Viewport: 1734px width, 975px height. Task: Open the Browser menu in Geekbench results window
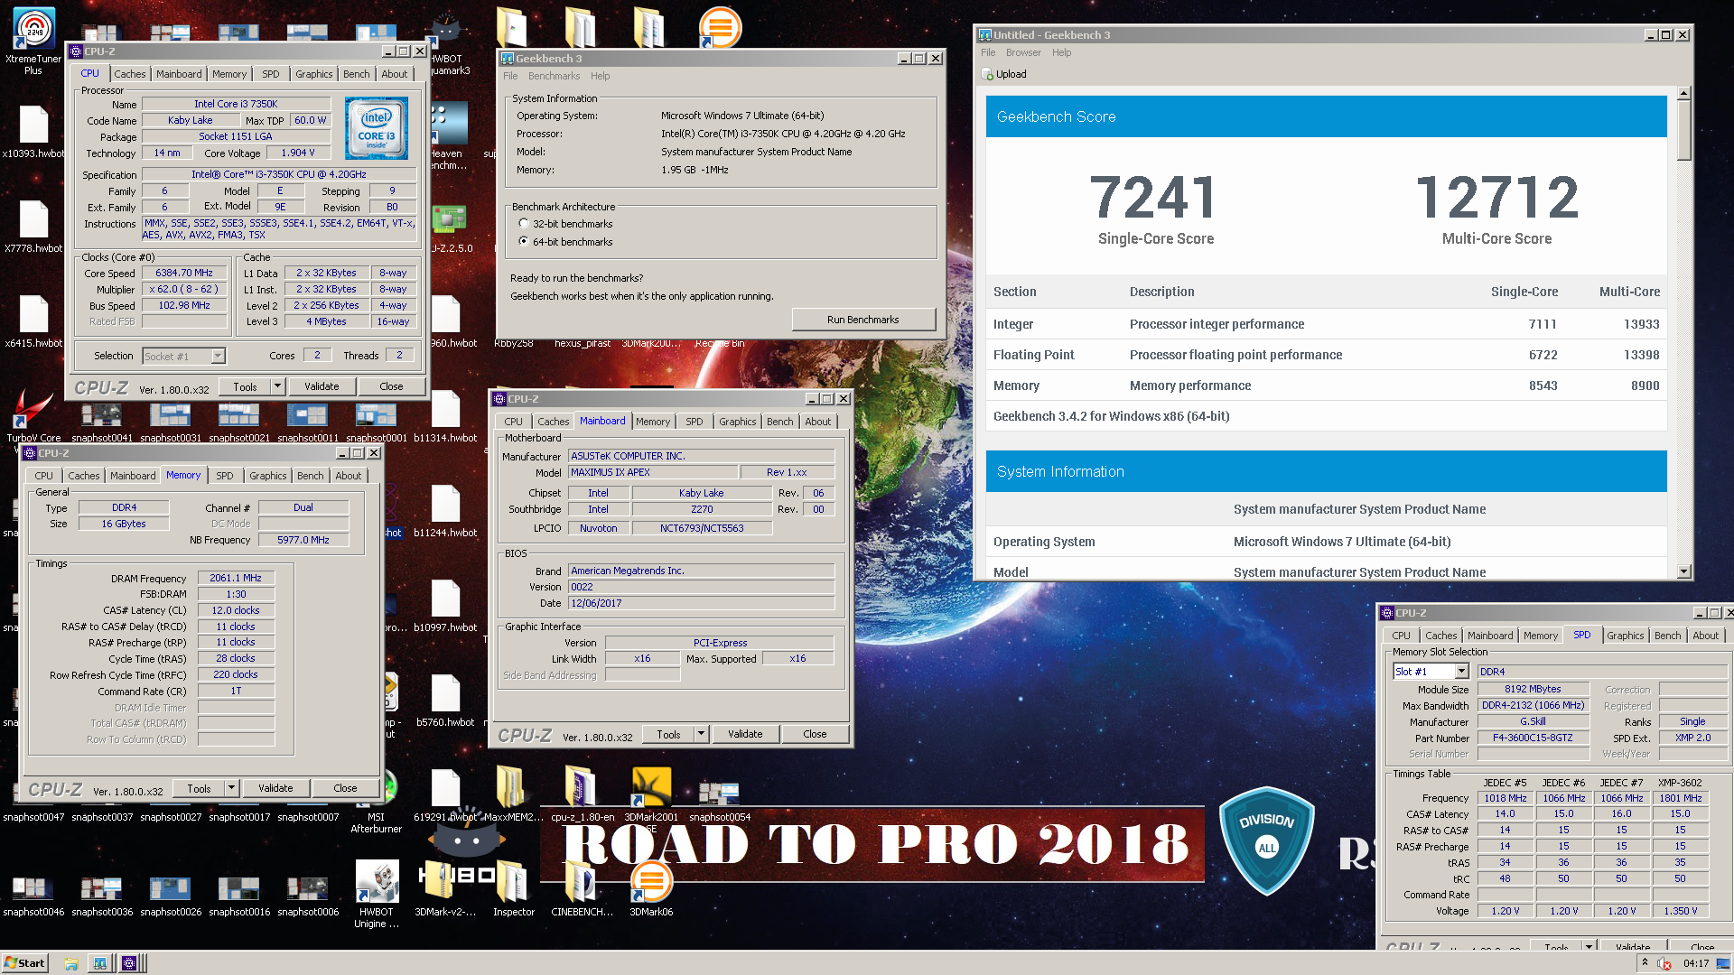1023,52
